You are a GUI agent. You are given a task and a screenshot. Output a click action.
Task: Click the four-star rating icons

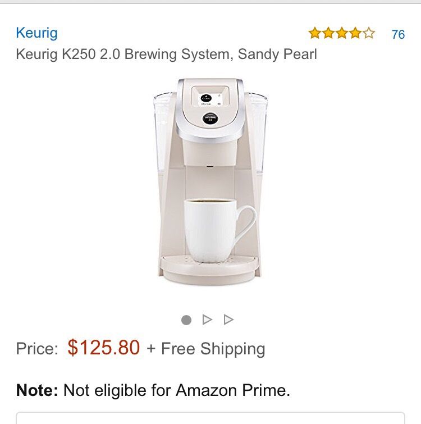click(342, 33)
